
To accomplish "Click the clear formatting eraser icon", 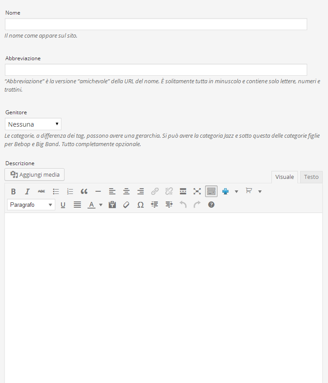I will pos(126,205).
